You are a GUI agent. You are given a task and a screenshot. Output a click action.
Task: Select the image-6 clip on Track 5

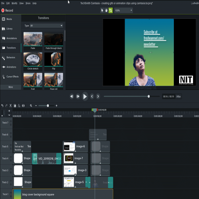click(x=75, y=146)
